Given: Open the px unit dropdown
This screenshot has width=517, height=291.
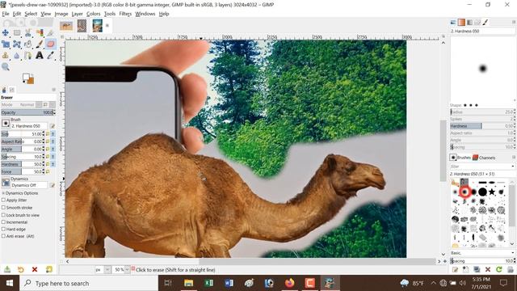Looking at the screenshot, I should [x=107, y=269].
